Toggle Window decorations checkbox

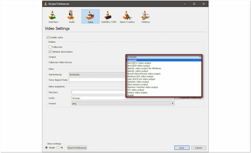(x=50, y=52)
